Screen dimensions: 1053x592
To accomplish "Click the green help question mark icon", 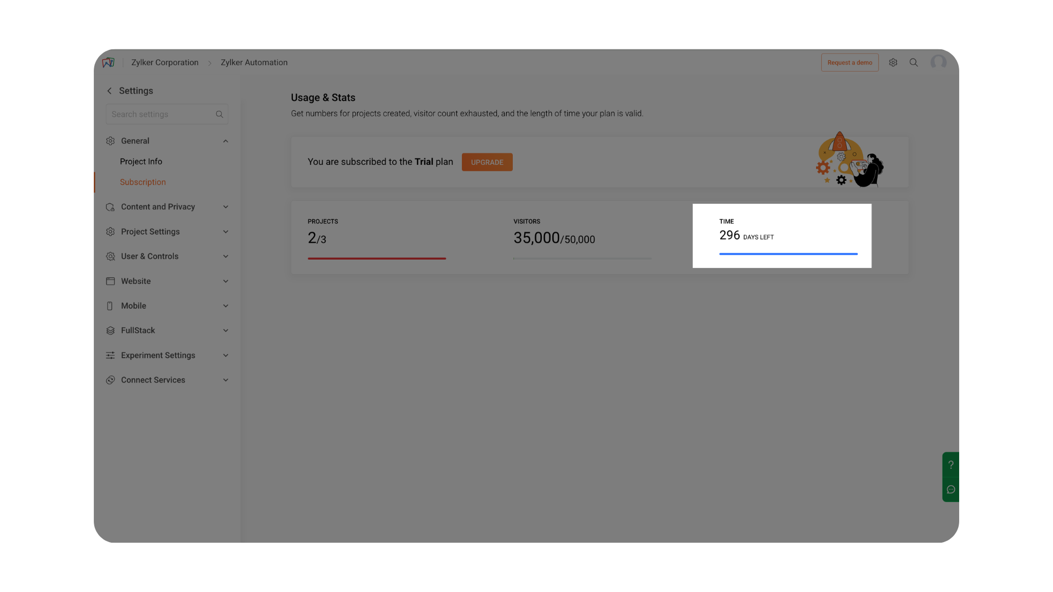I will 951,465.
